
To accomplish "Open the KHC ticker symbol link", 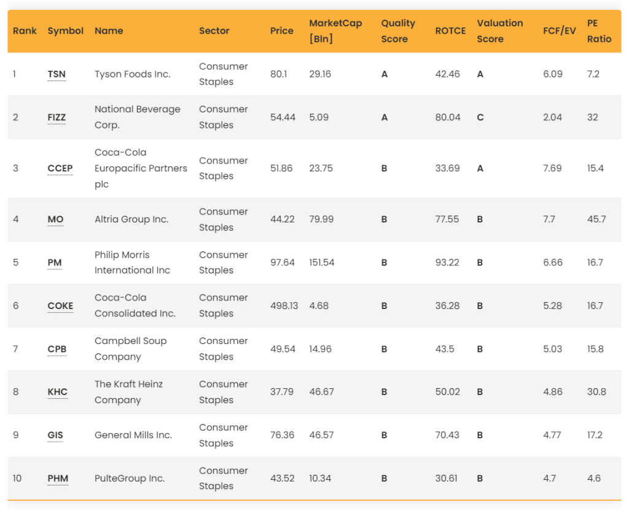I will click(x=57, y=392).
